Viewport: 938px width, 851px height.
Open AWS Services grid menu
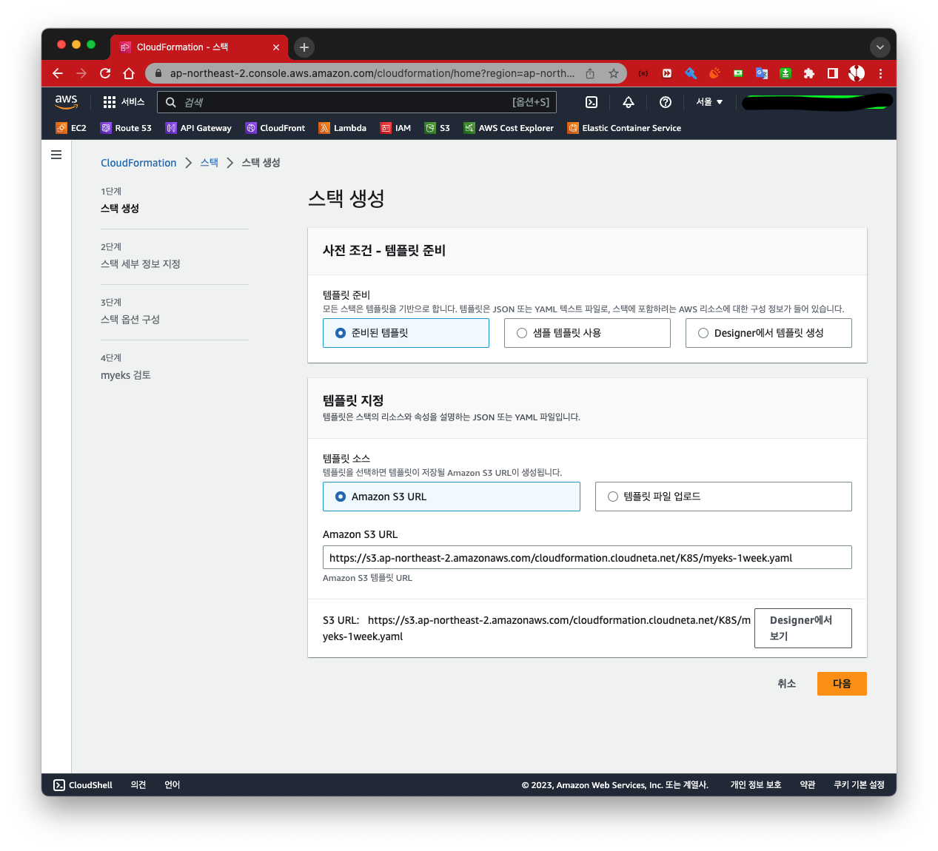coord(124,102)
